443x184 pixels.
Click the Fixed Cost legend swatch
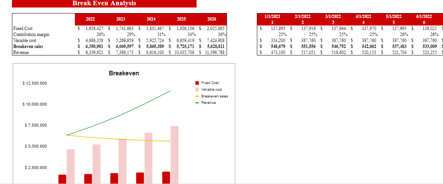point(197,83)
